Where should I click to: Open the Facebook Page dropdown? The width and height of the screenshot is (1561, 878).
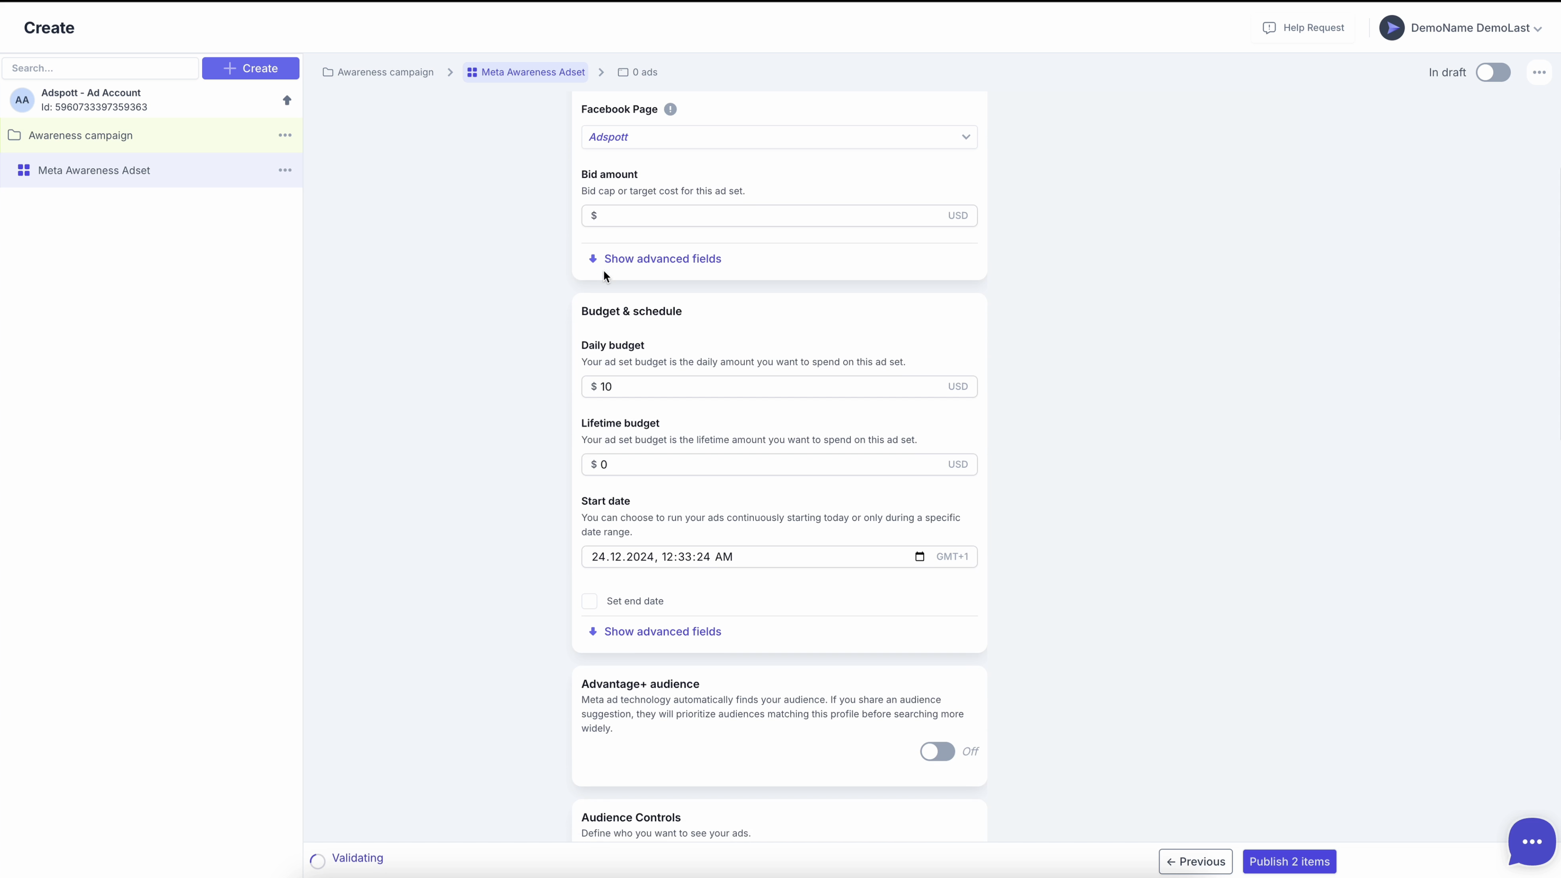click(x=779, y=137)
